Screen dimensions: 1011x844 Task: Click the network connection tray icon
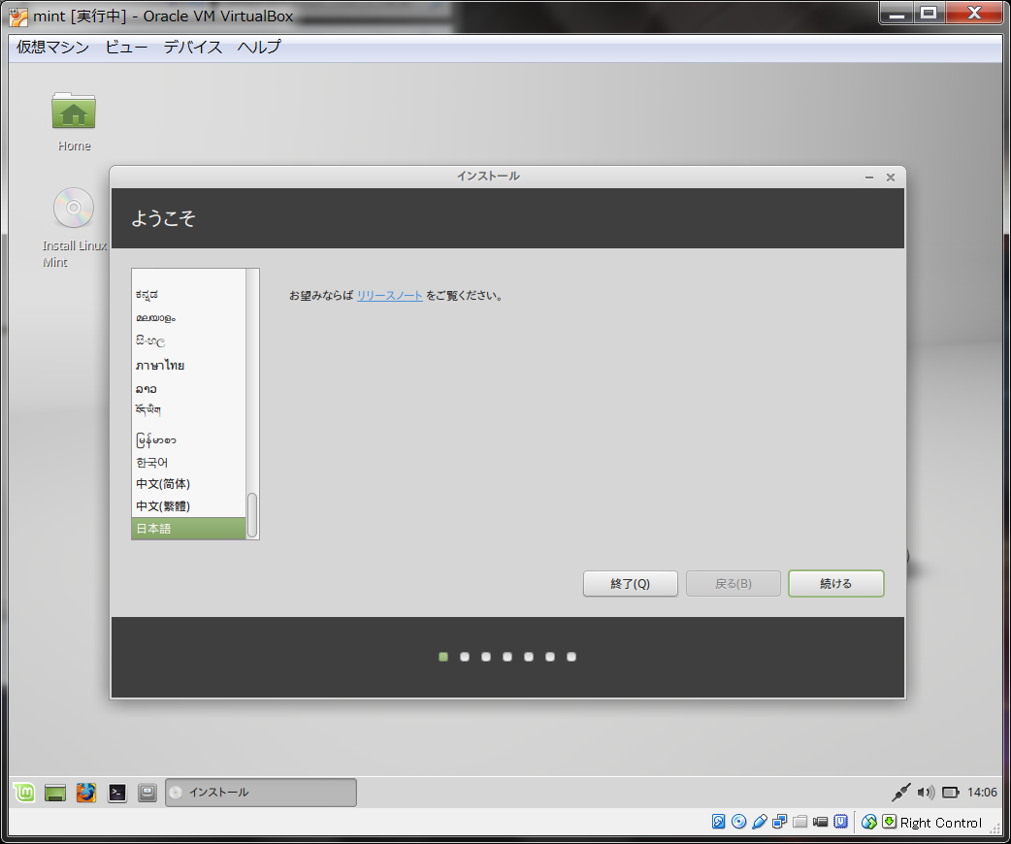point(901,793)
